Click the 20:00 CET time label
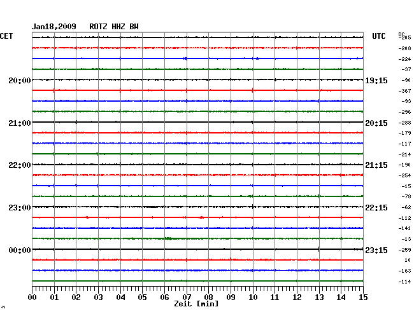Screen dimensions: 414x314 point(20,80)
